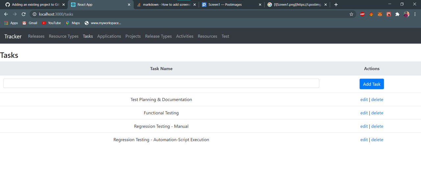Open the Apps shortcut in the bookmarks bar
The image size is (421, 190).
coord(11,23)
